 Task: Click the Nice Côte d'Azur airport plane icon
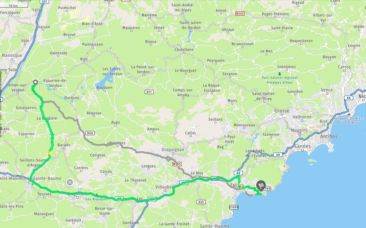click(x=349, y=114)
